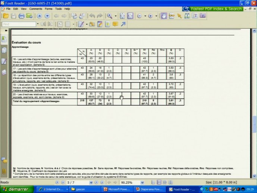
Task: Go to next page with down arrow
Action: click(x=47, y=16)
